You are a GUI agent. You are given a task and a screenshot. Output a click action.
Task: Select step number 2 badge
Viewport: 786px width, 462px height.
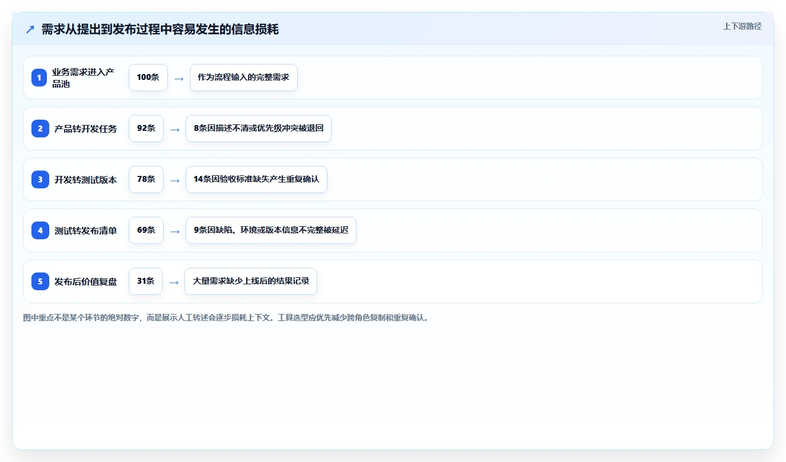(40, 129)
